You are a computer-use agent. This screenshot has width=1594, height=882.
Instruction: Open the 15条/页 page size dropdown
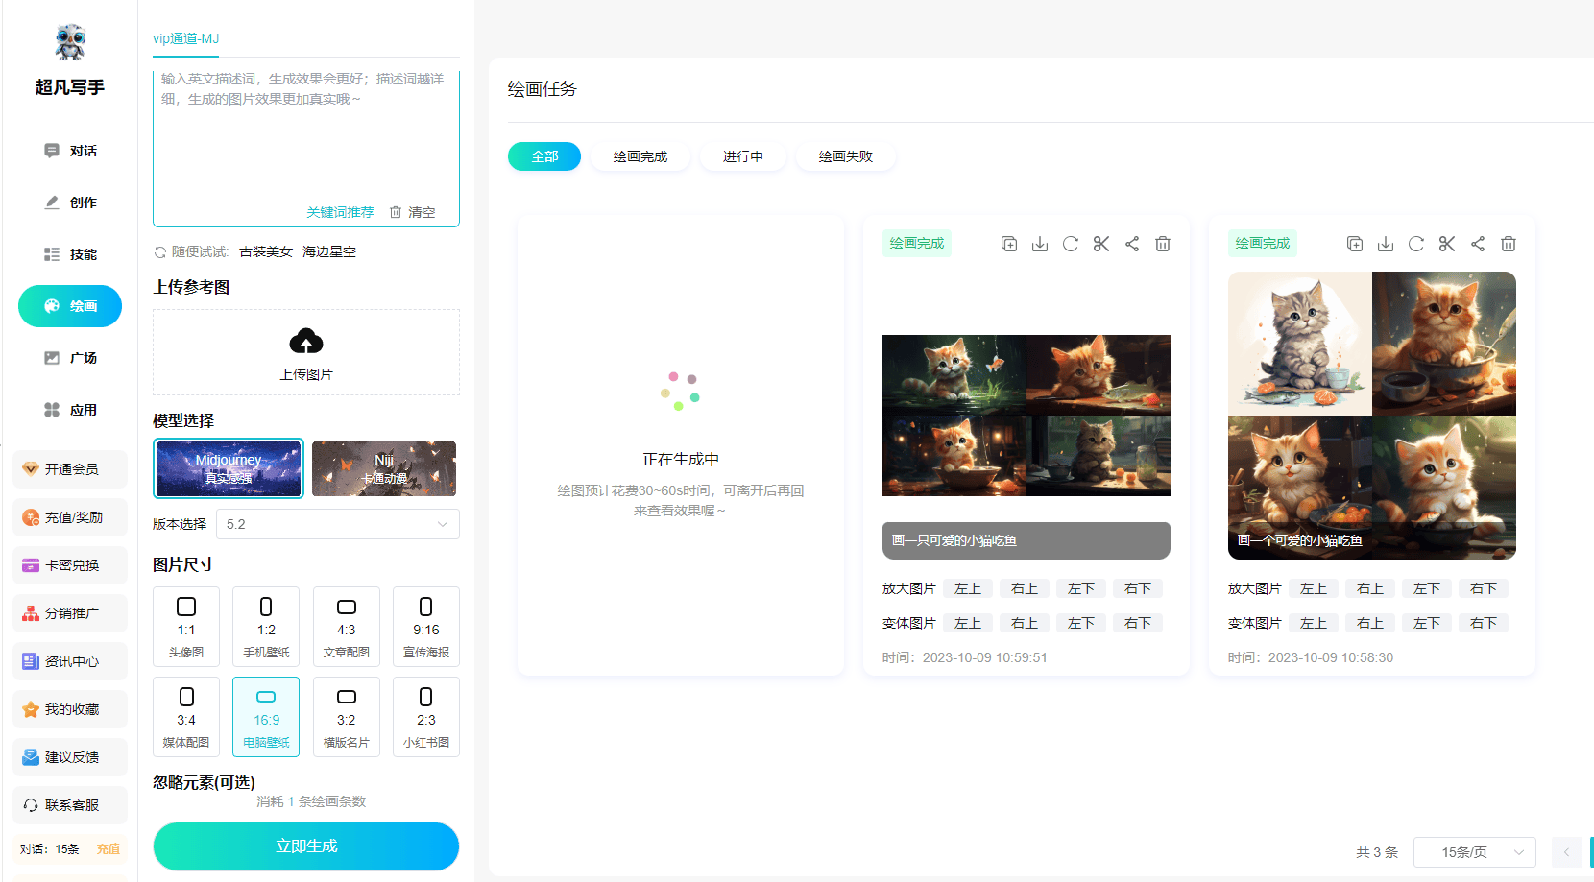point(1476,852)
